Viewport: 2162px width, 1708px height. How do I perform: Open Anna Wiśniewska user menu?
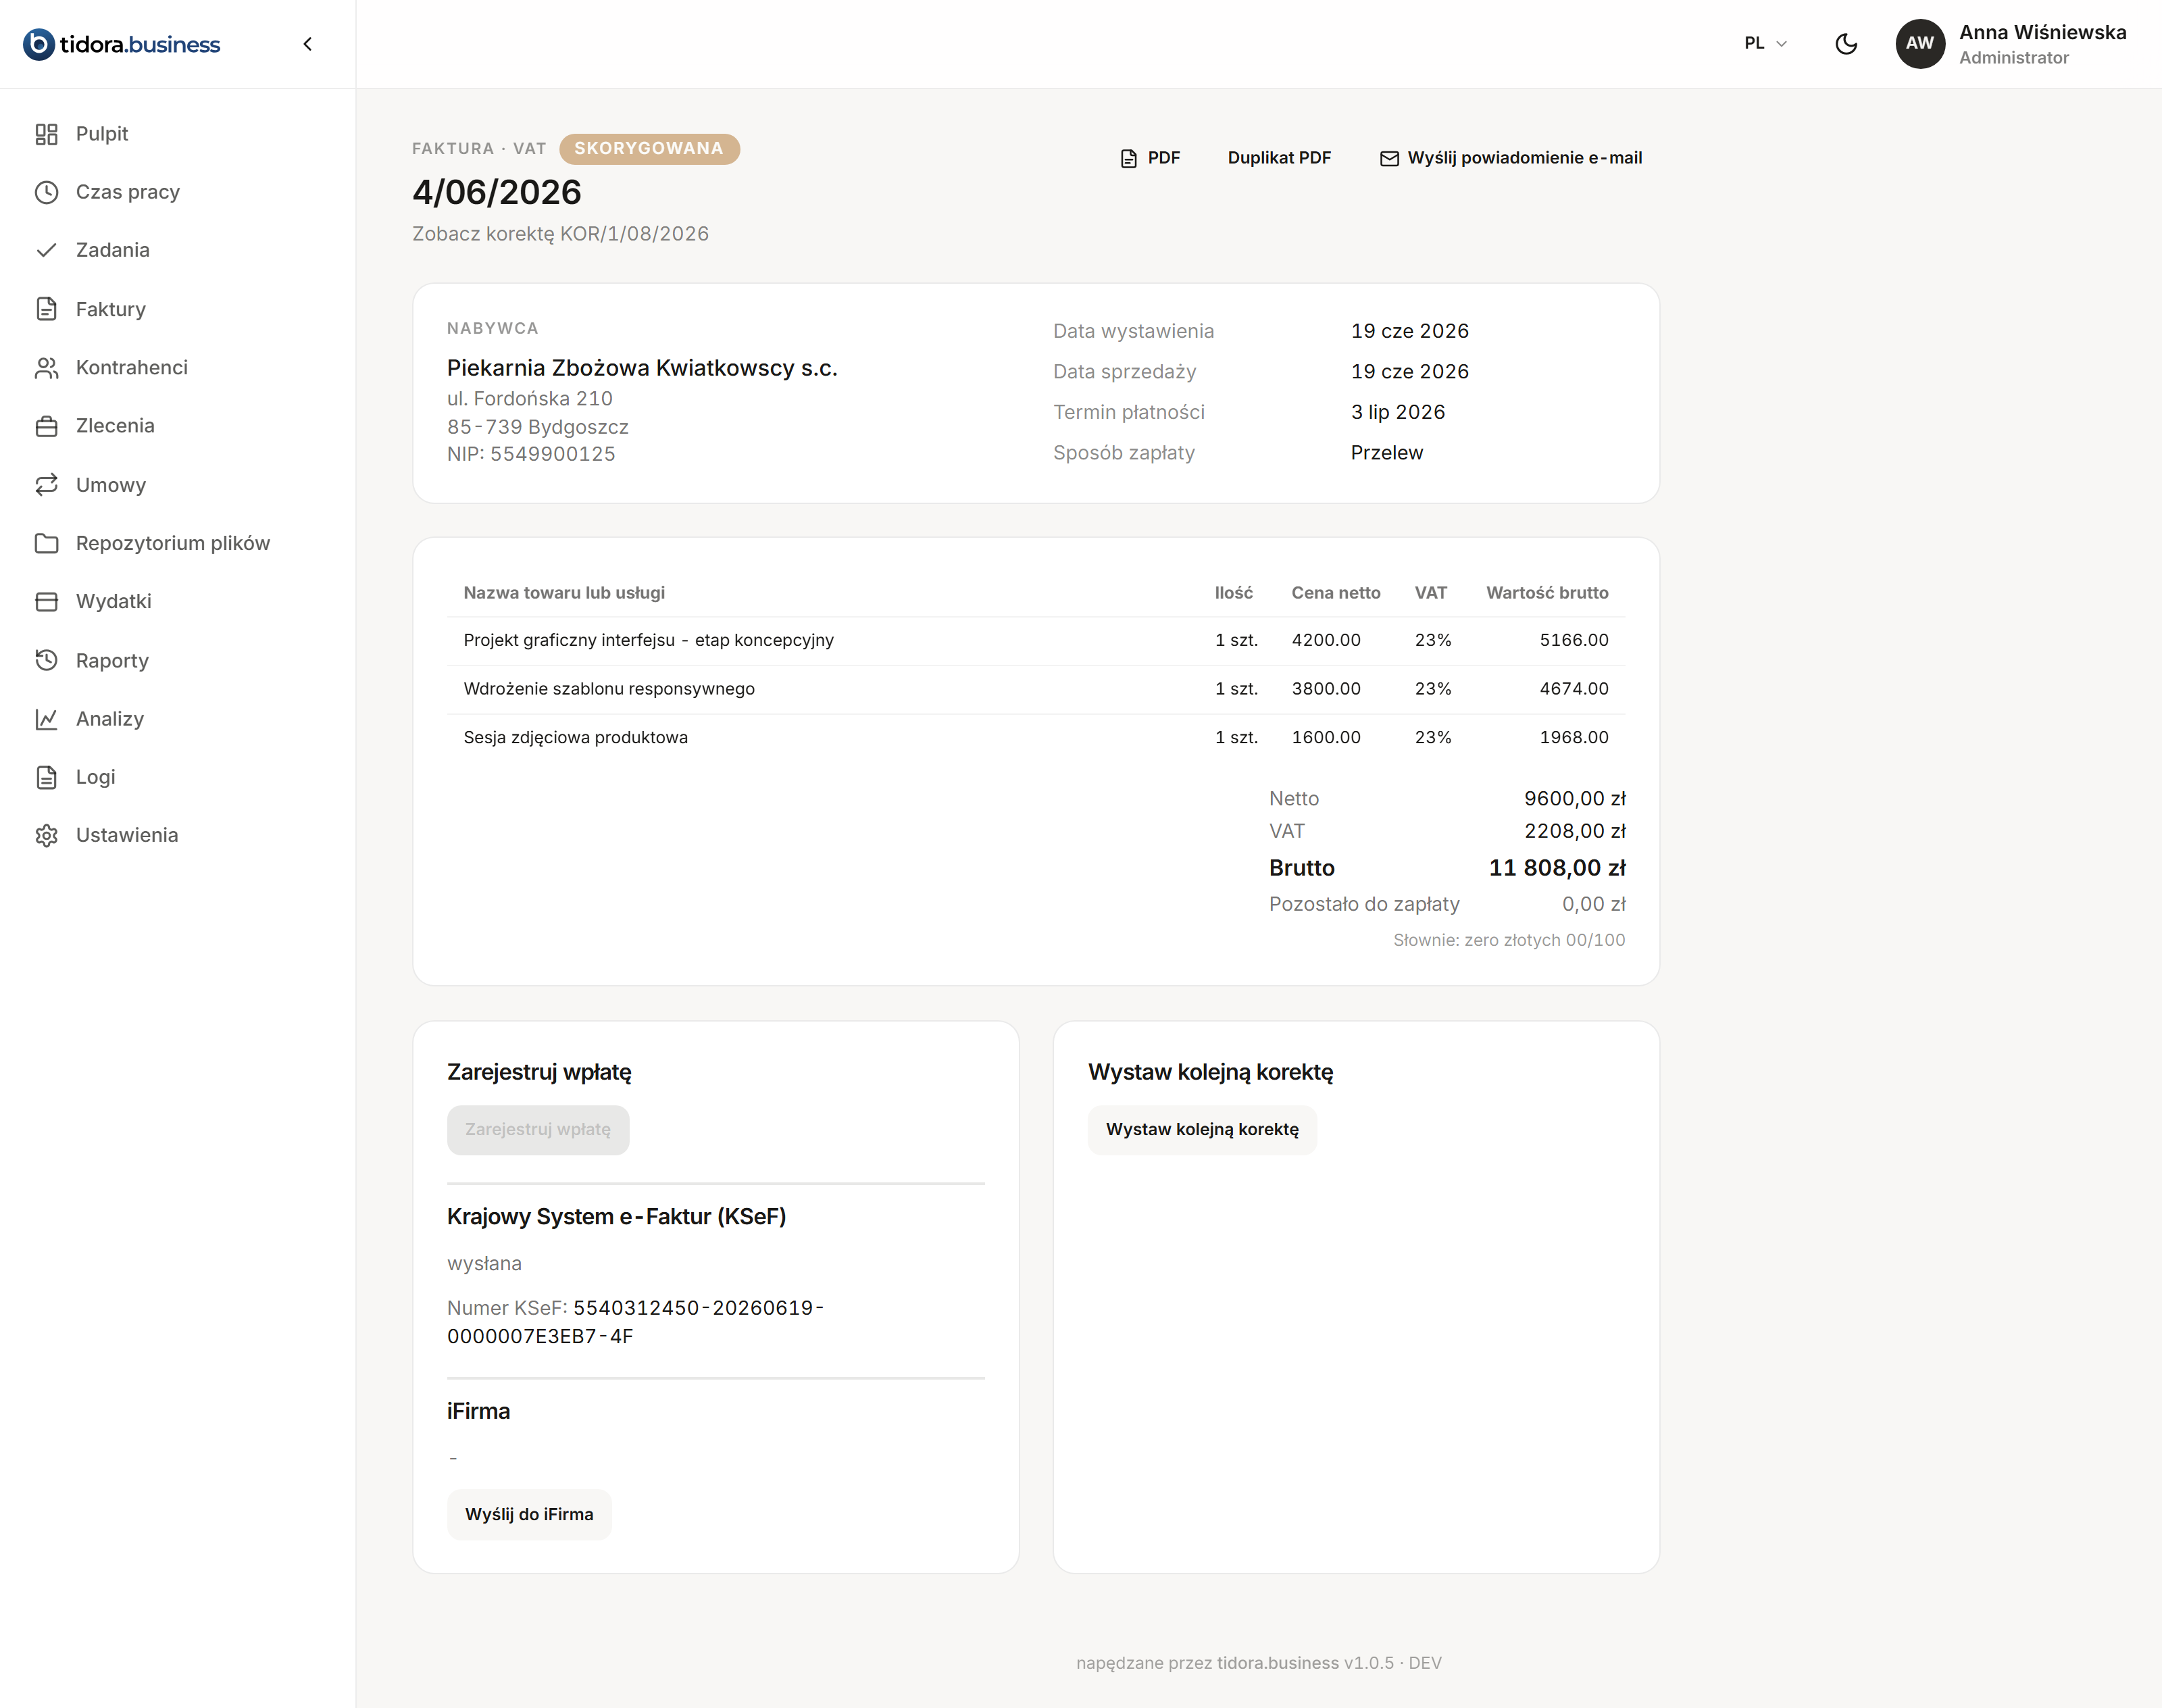coord(2011,44)
